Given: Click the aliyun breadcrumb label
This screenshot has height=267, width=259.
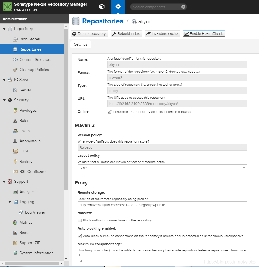Looking at the screenshot, I should tap(145, 21).
